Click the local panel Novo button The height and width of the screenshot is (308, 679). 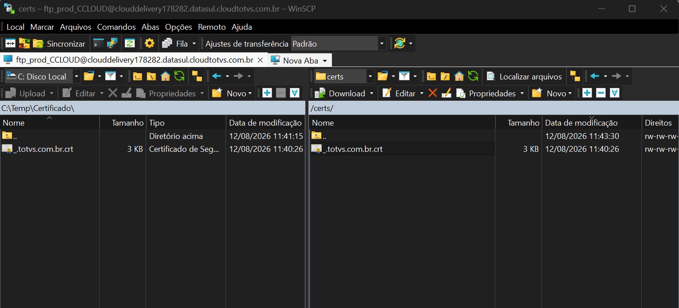tap(232, 93)
